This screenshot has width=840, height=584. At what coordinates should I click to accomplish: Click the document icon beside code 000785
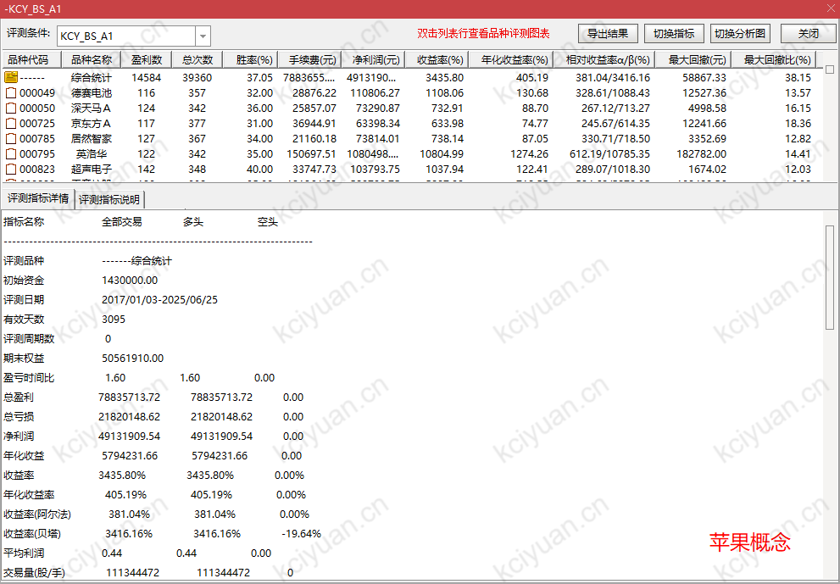pos(11,138)
